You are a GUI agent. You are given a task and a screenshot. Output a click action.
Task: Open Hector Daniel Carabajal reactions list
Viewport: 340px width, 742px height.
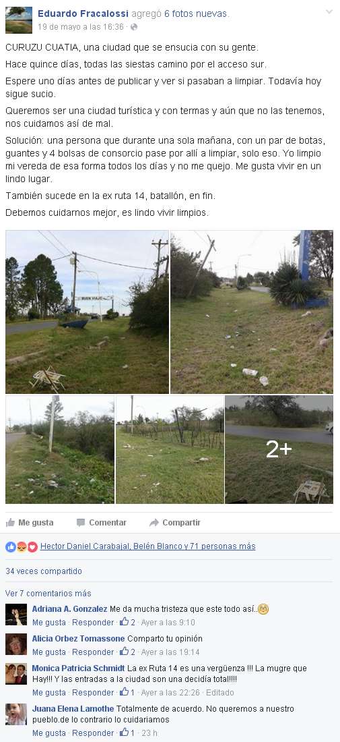83,546
